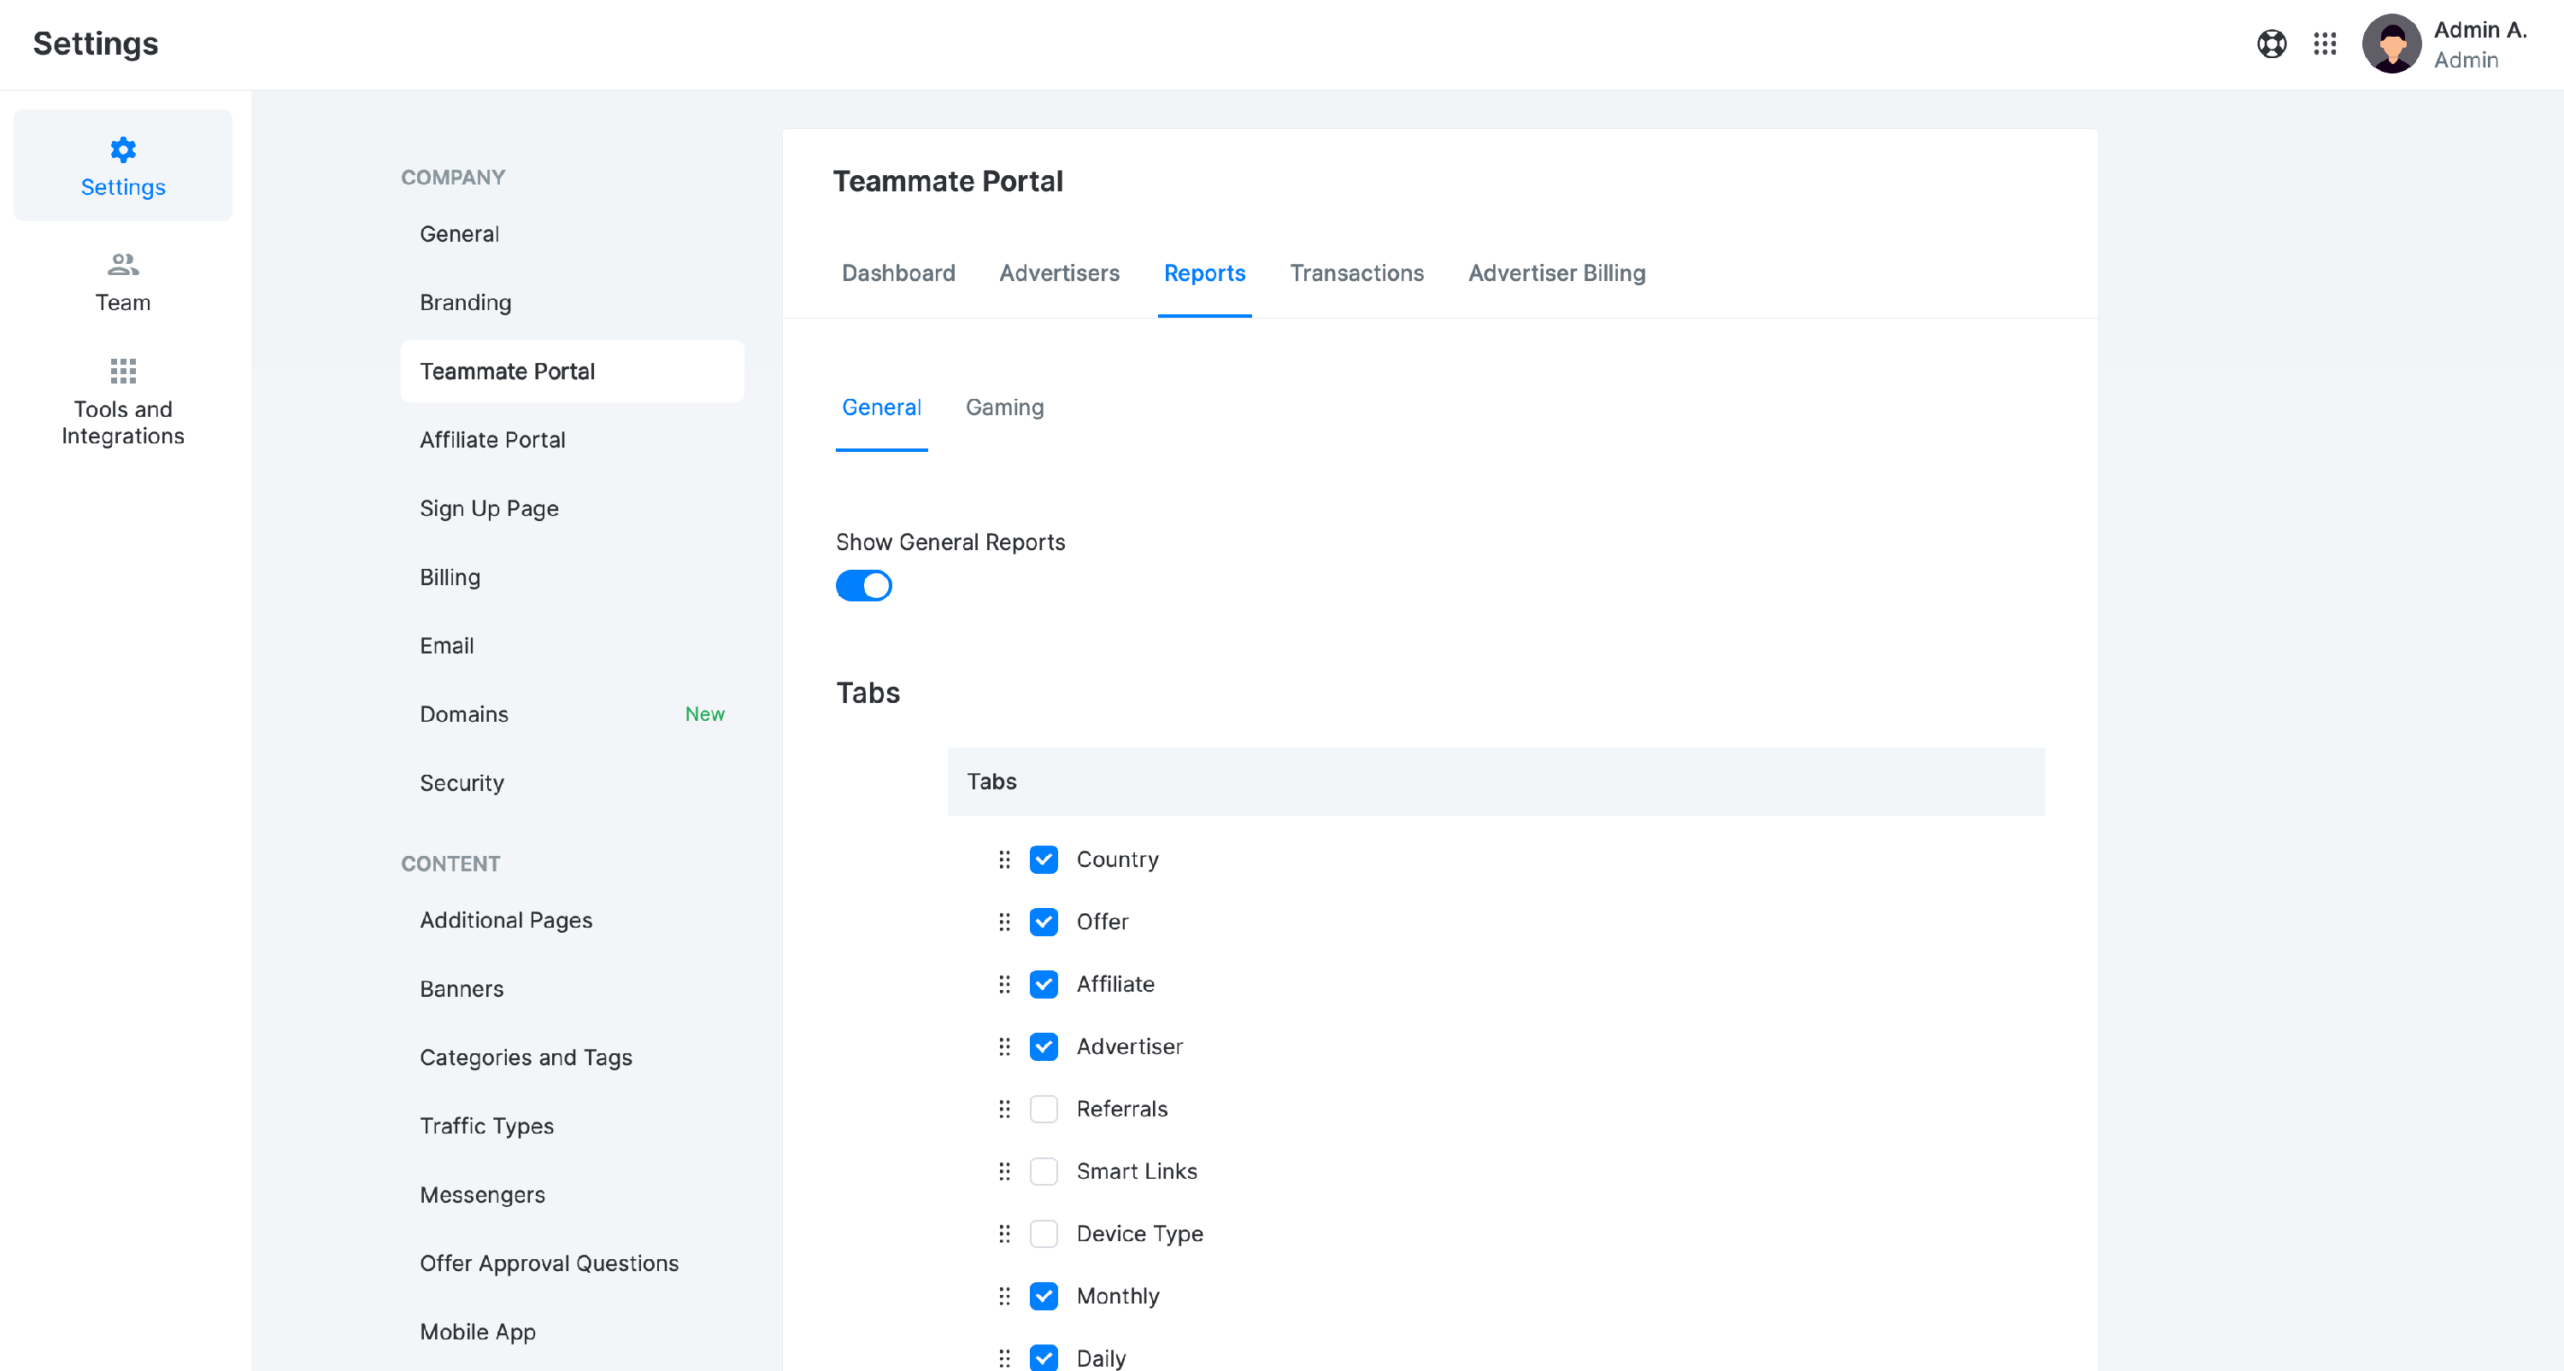Select Teammate Portal in menu

click(573, 371)
